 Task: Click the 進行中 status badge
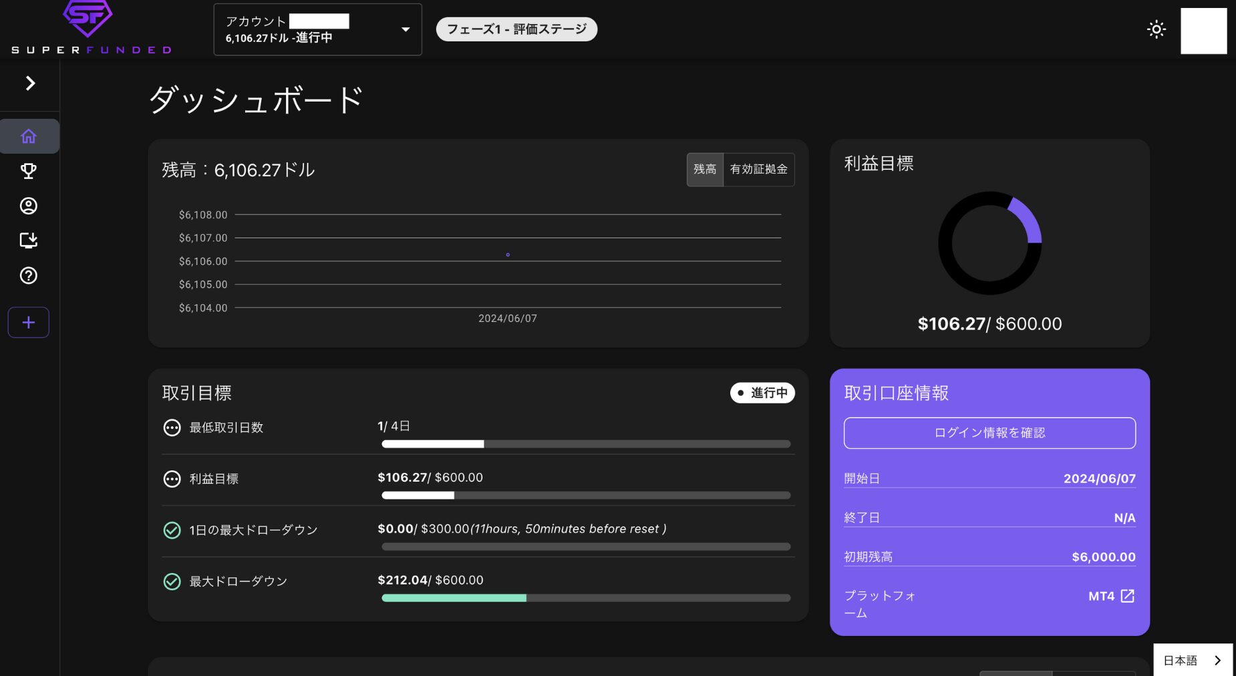(x=762, y=393)
